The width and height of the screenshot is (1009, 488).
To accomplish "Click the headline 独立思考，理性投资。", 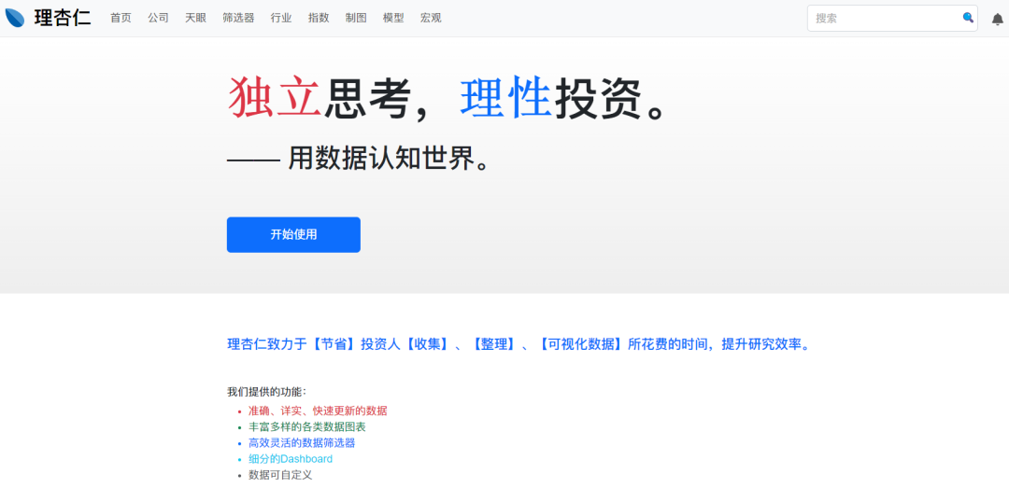I will (x=448, y=98).
